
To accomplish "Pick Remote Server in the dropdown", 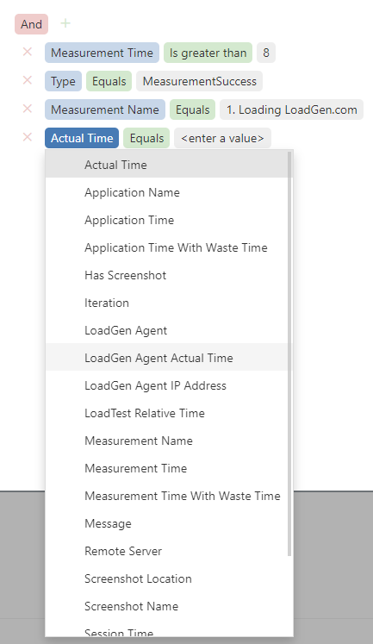I will click(x=169, y=551).
